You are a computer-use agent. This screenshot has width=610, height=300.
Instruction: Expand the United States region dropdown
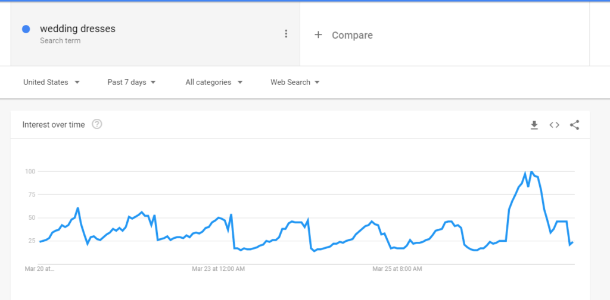[52, 82]
